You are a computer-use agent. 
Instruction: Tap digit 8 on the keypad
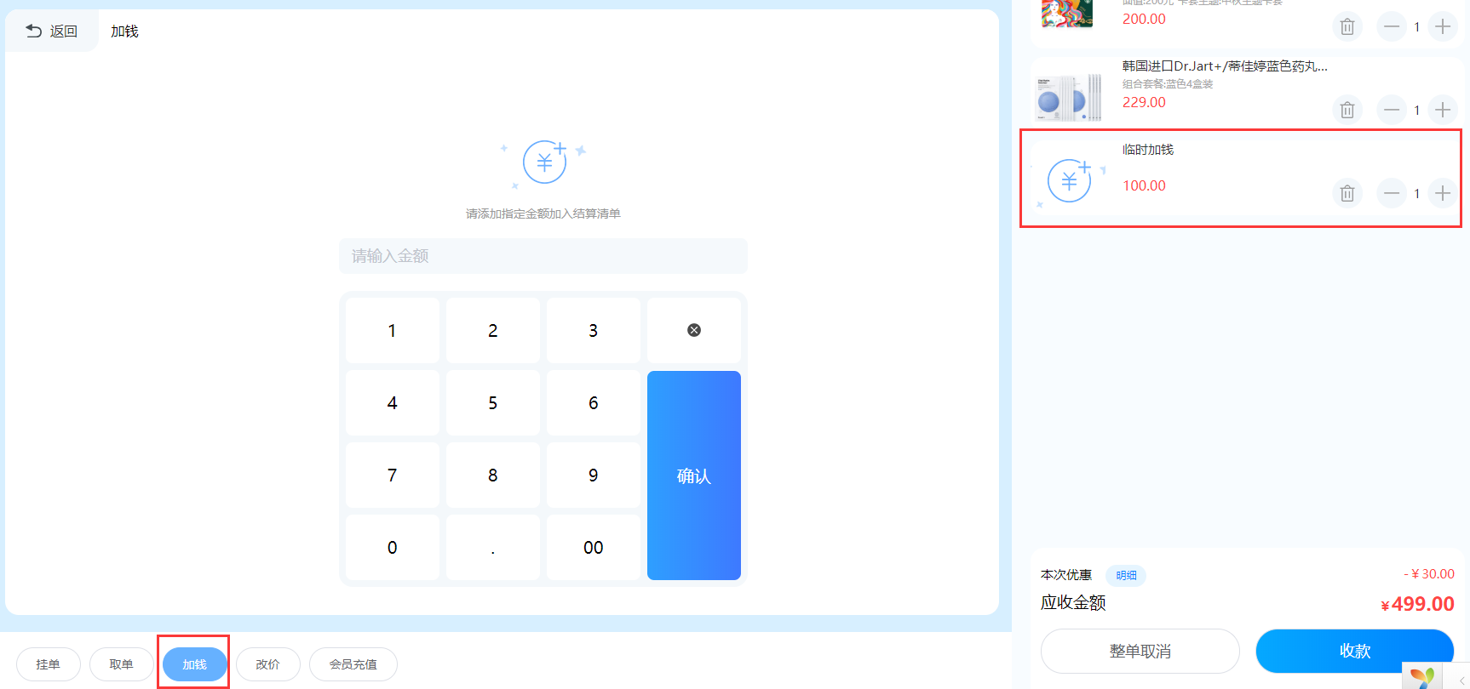pos(493,475)
